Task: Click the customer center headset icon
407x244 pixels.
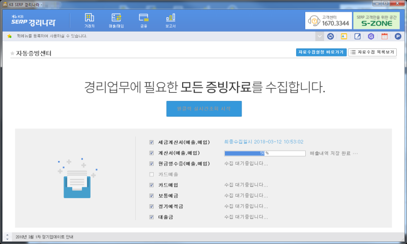Action: pyautogui.click(x=314, y=20)
